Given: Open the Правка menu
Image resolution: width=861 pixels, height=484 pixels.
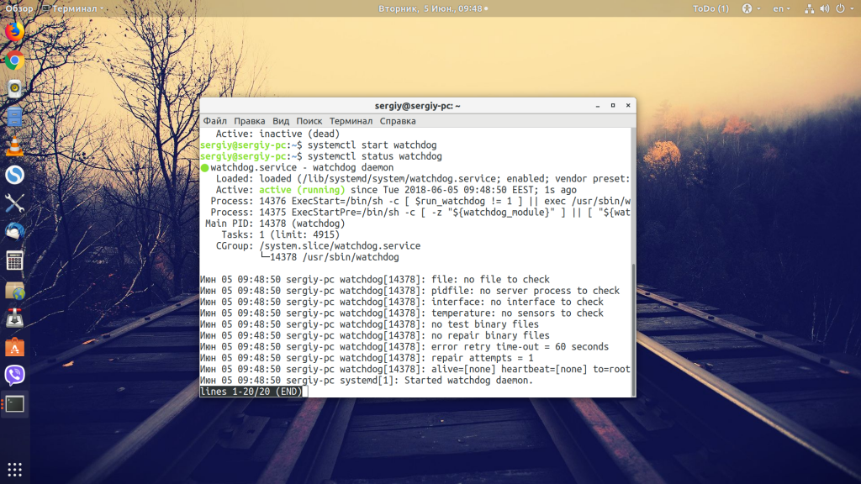Looking at the screenshot, I should [x=250, y=121].
